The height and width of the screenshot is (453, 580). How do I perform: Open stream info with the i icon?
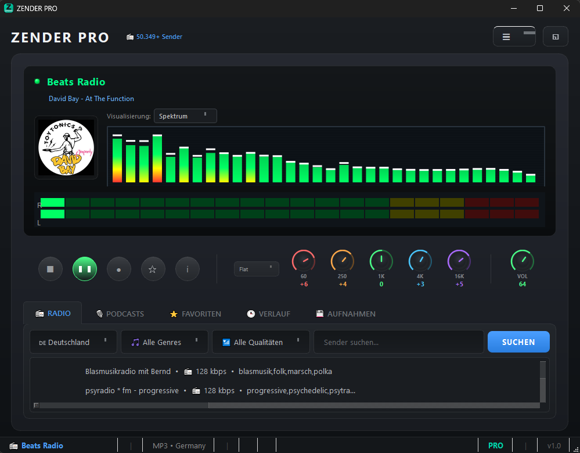(187, 268)
